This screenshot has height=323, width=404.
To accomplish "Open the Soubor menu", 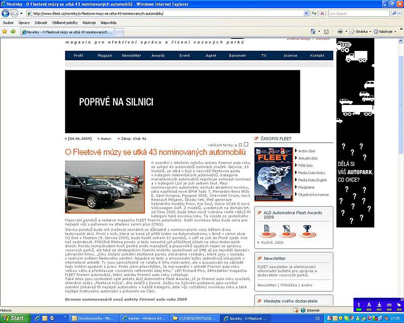I will pyautogui.click(x=8, y=23).
